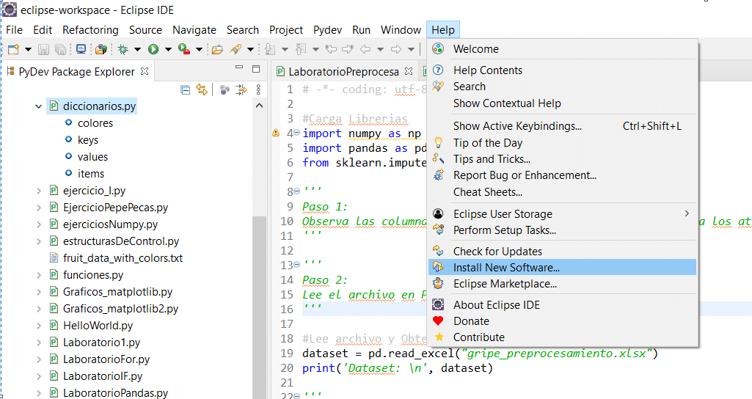
Task: Choose About Eclipse IDE menu entry
Action: [x=562, y=305]
